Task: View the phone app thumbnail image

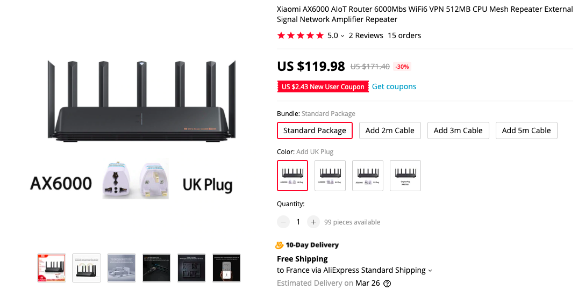Action: coord(226,268)
